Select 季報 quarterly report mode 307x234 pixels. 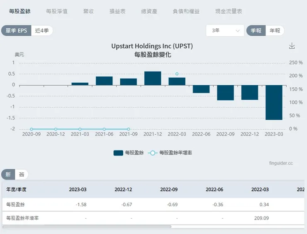(256, 31)
